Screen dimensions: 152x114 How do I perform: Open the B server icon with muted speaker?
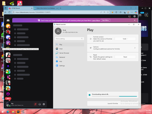click(x=8, y=77)
